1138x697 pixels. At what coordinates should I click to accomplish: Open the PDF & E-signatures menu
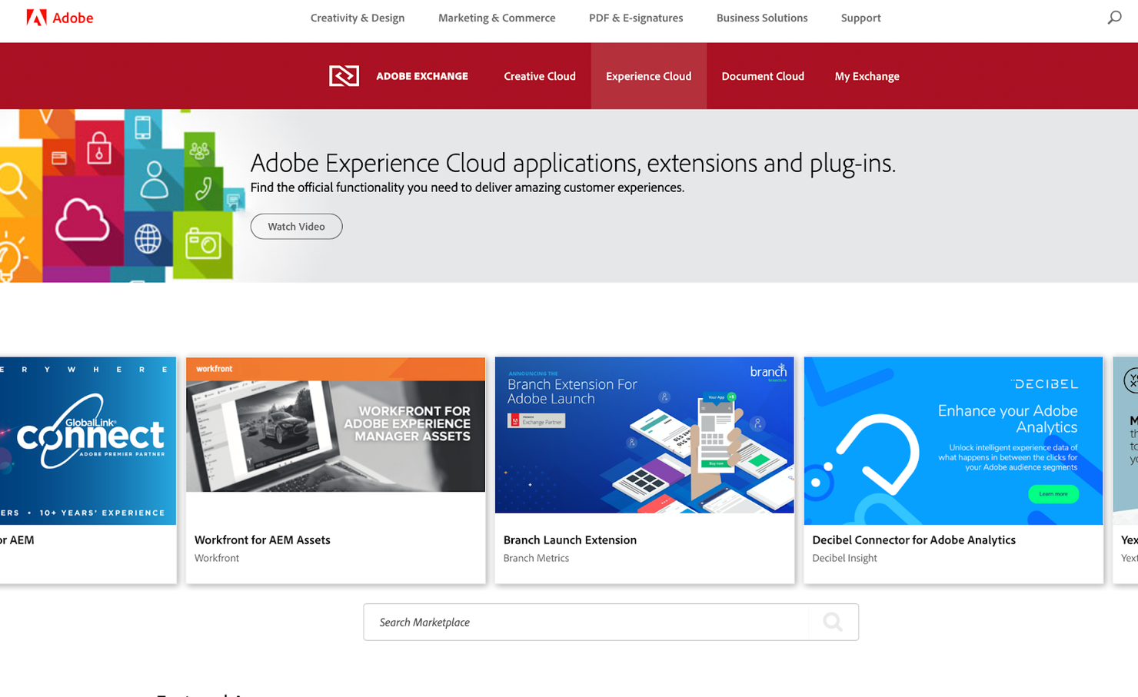636,18
